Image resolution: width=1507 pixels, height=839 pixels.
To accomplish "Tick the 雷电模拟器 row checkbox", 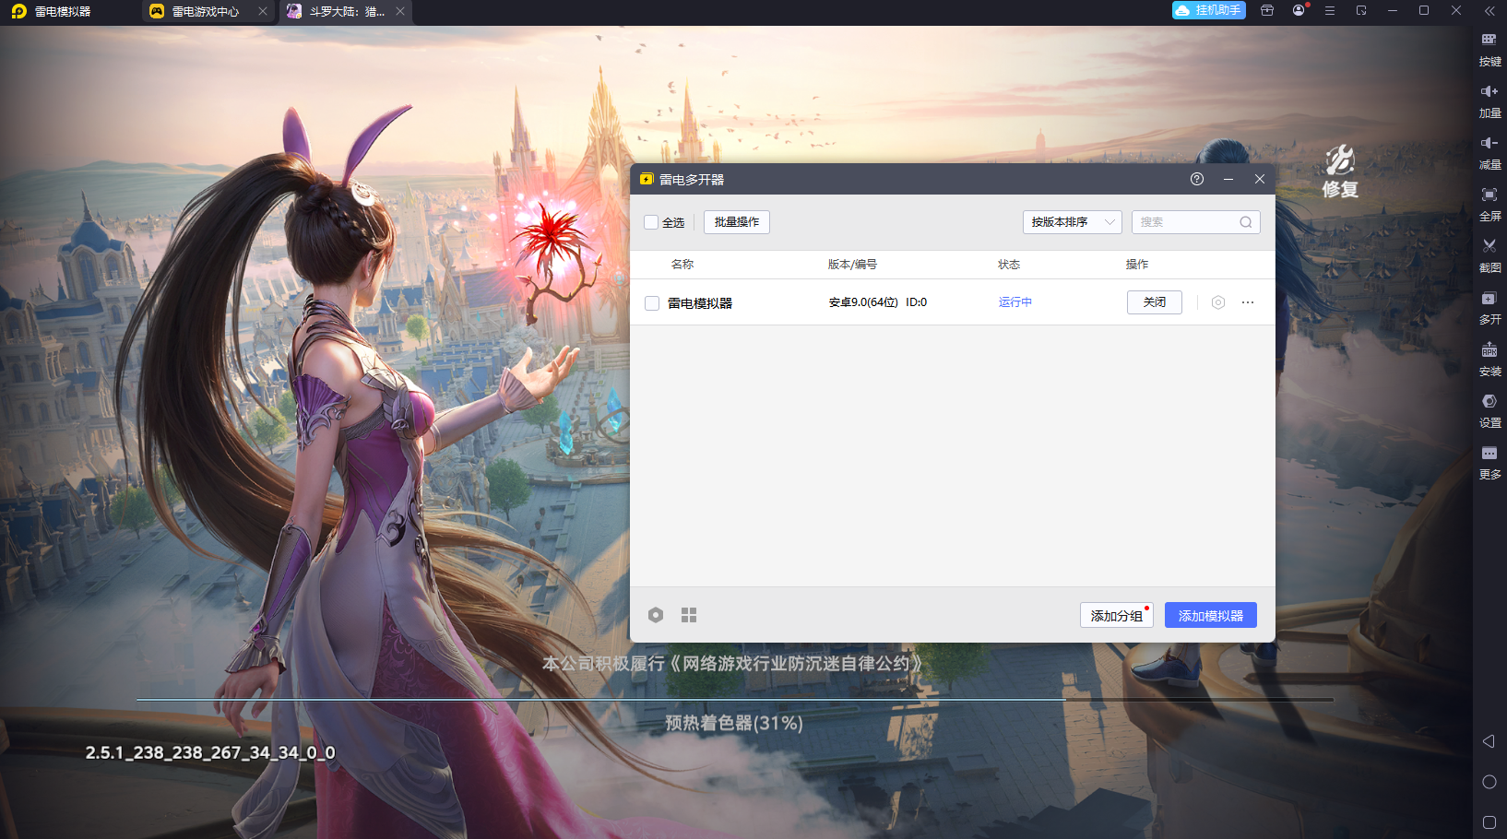I will pyautogui.click(x=652, y=303).
